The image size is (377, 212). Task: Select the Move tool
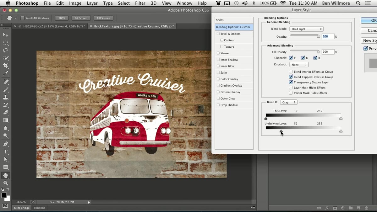6,35
